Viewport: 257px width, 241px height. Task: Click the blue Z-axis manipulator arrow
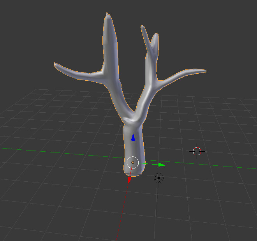[x=133, y=137]
